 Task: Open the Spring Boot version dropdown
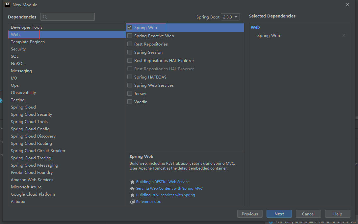point(230,17)
